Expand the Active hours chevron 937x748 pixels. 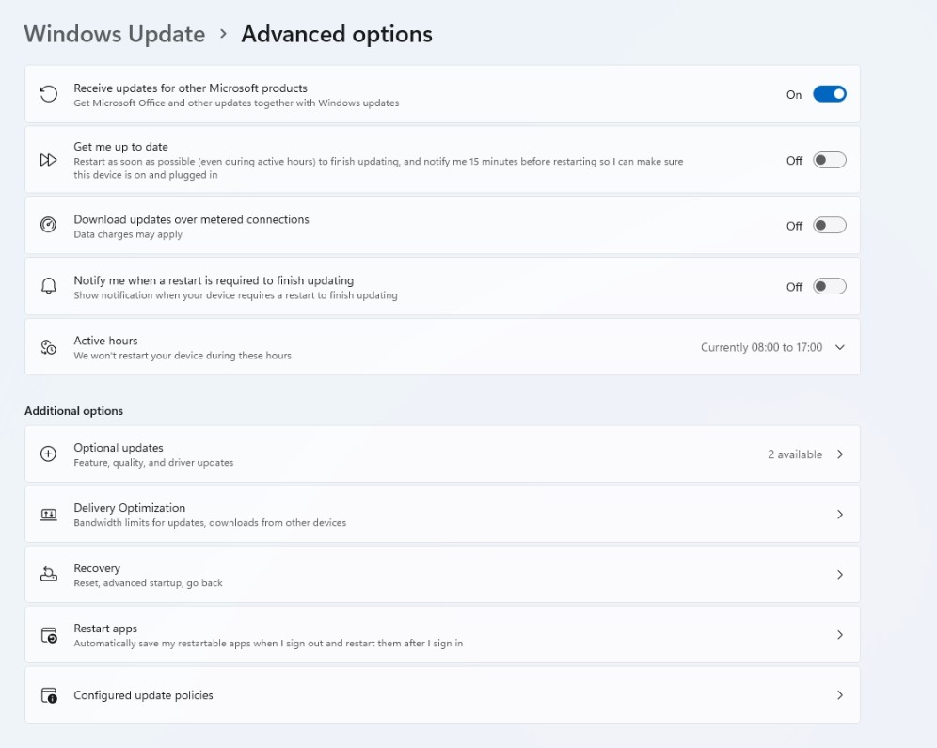840,347
